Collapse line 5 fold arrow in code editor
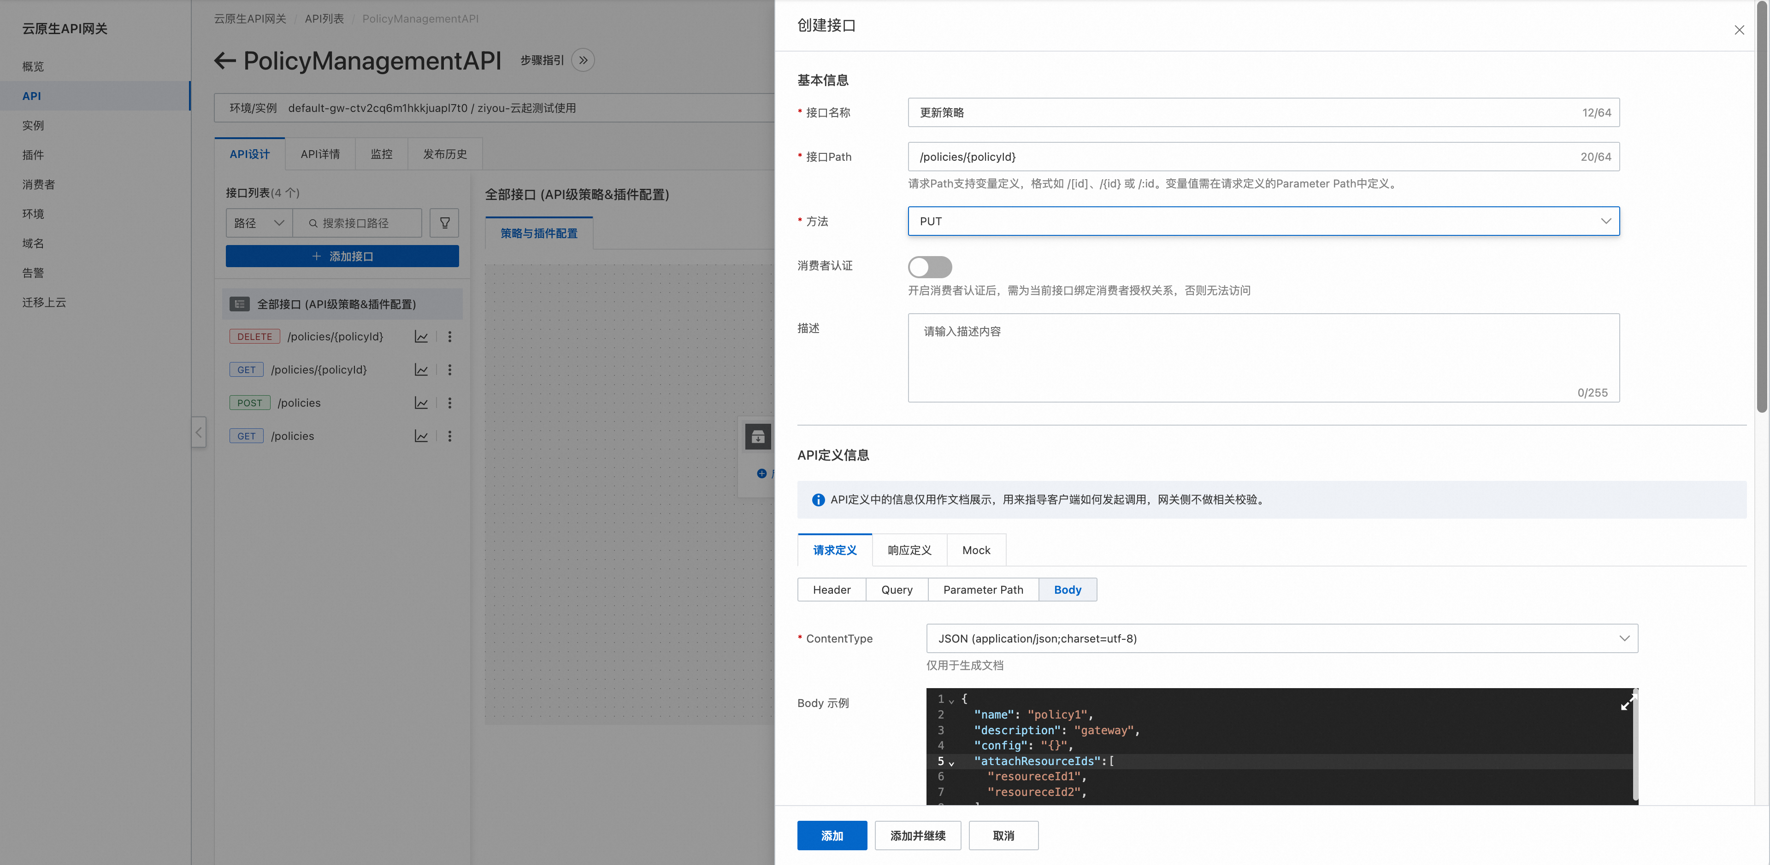1770x865 pixels. [x=952, y=763]
